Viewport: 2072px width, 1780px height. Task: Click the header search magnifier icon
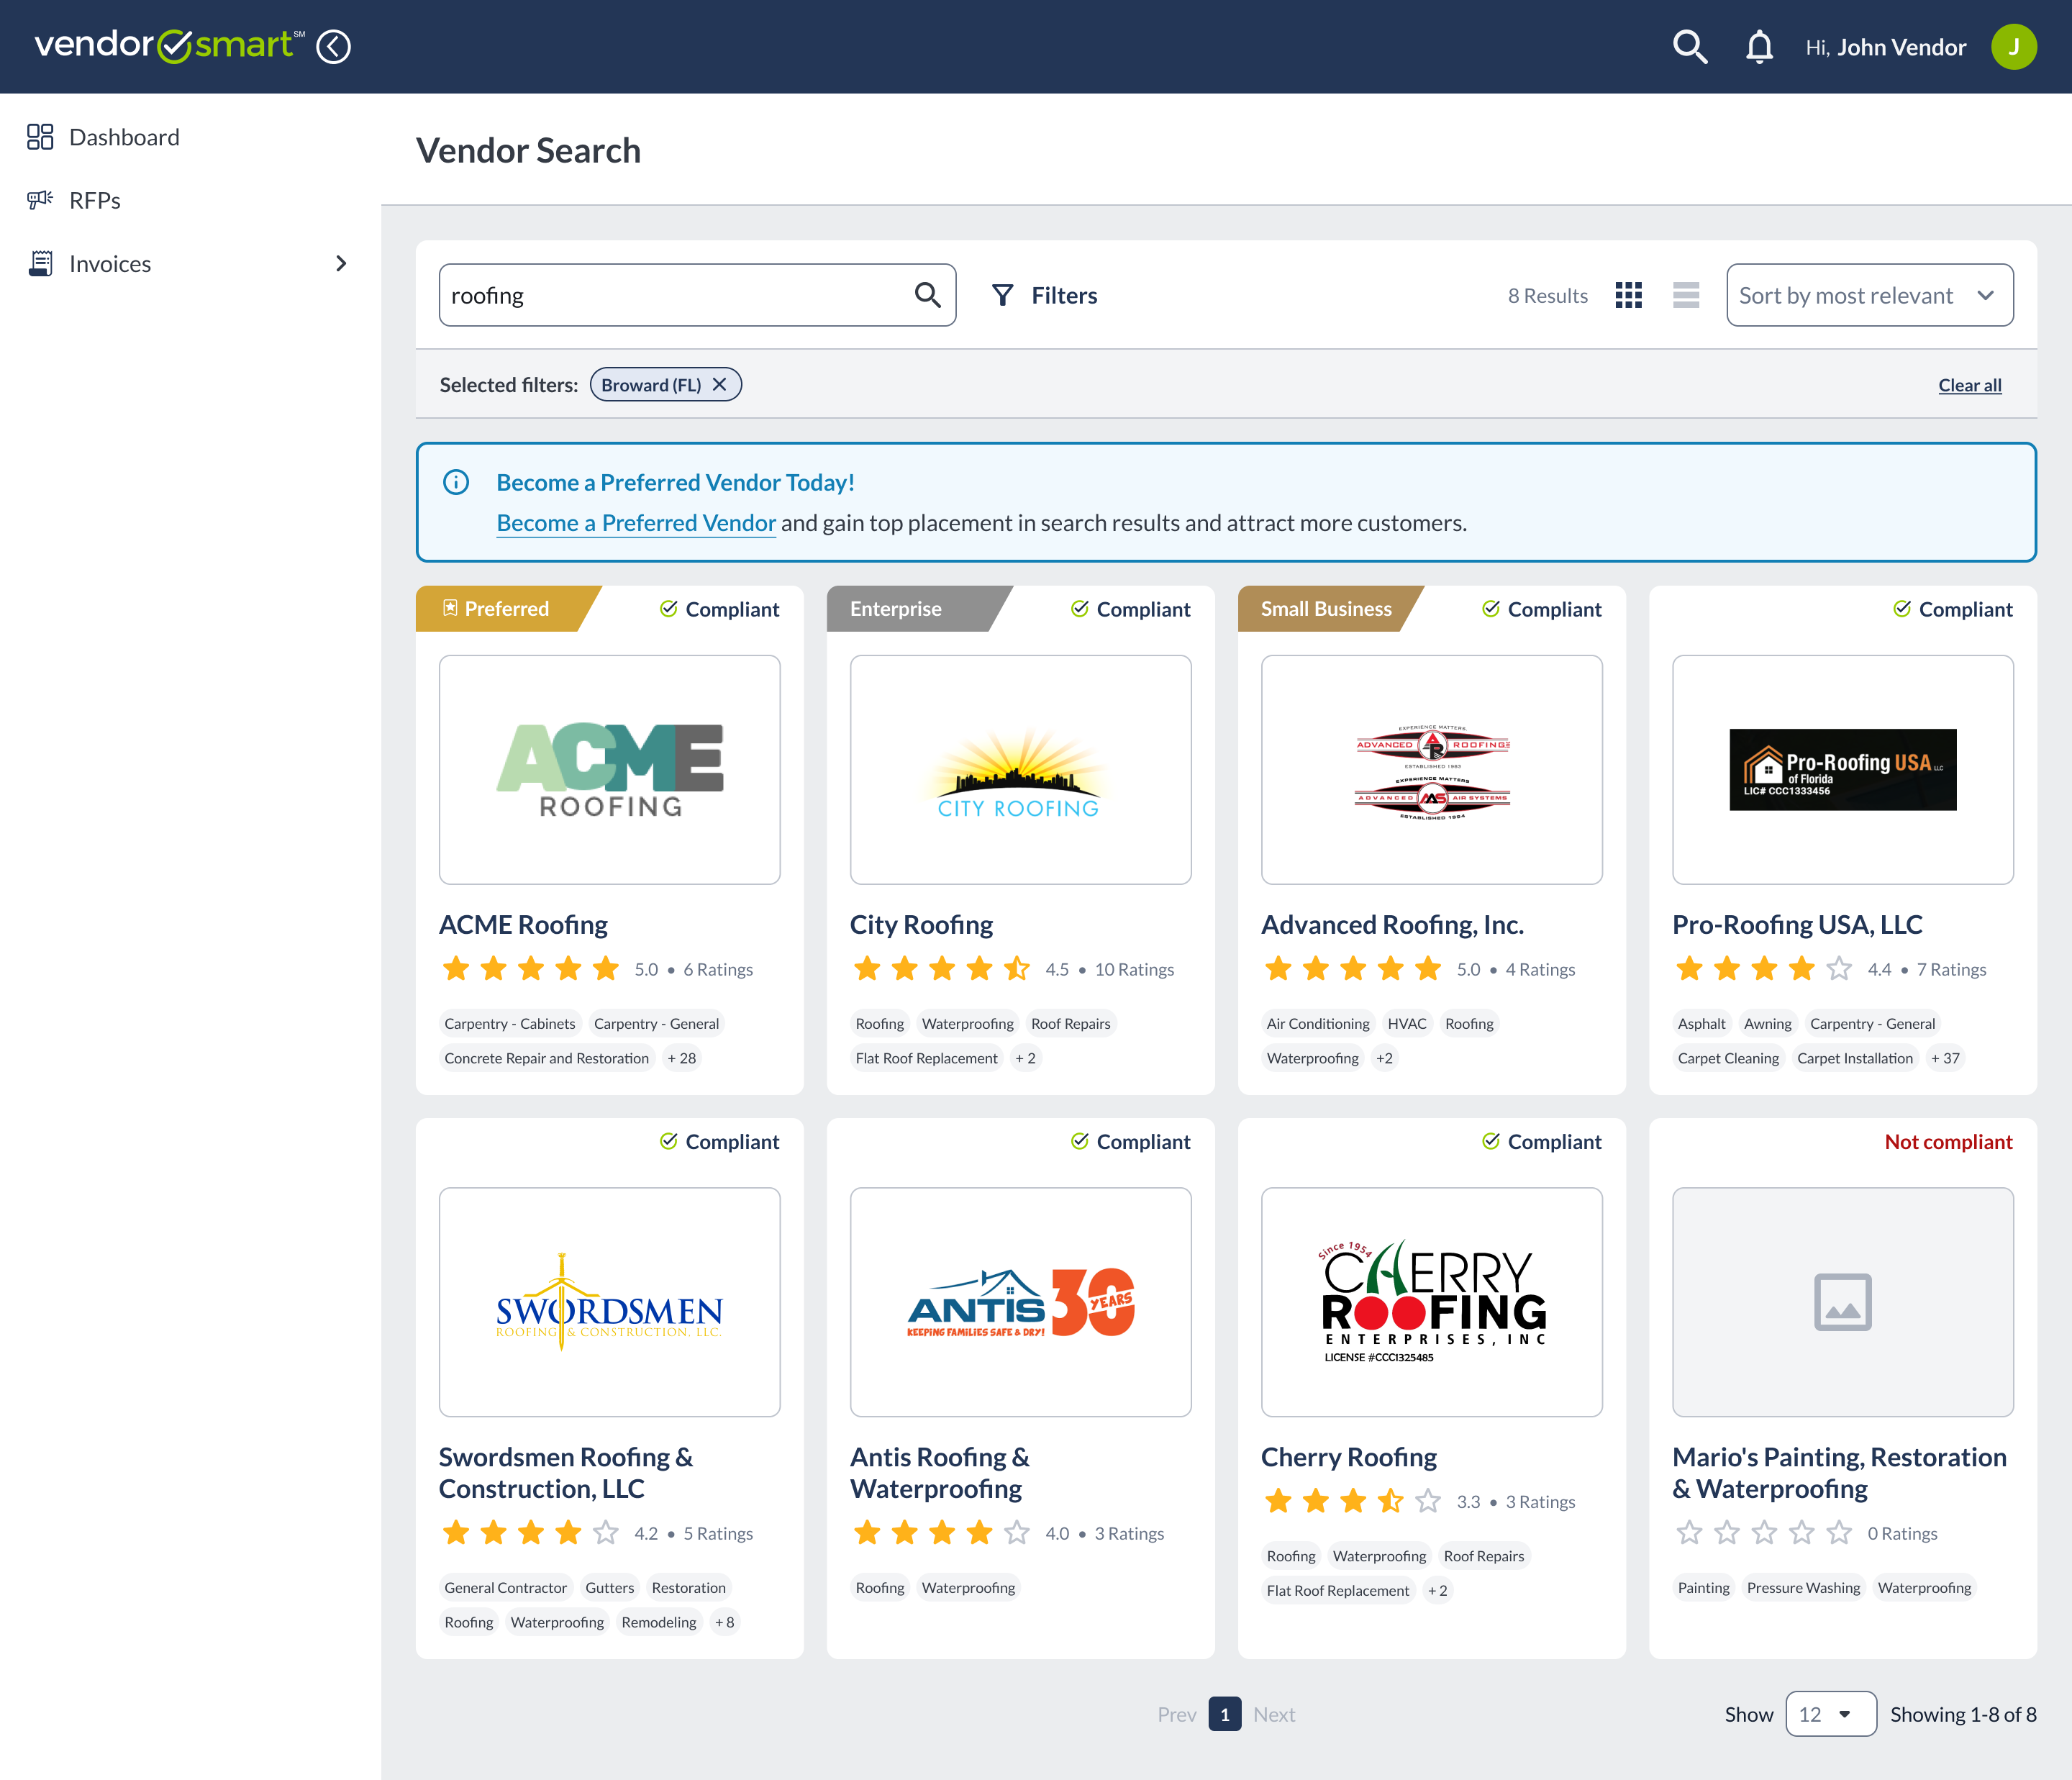tap(1689, 47)
